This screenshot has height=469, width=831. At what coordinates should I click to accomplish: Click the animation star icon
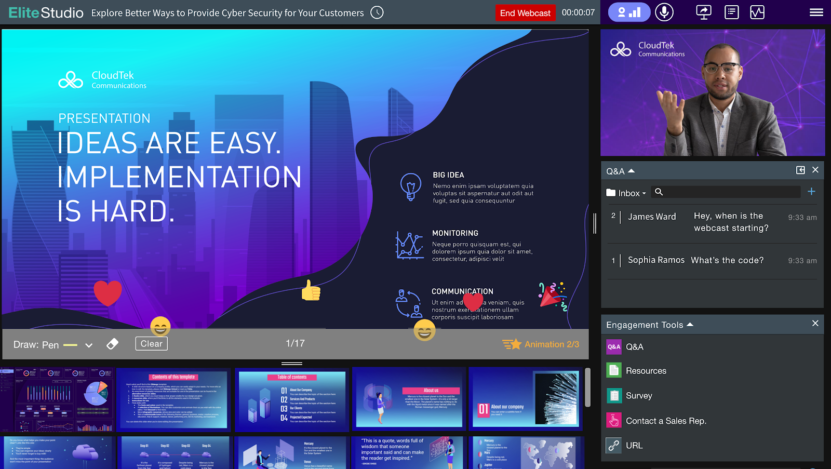click(512, 344)
